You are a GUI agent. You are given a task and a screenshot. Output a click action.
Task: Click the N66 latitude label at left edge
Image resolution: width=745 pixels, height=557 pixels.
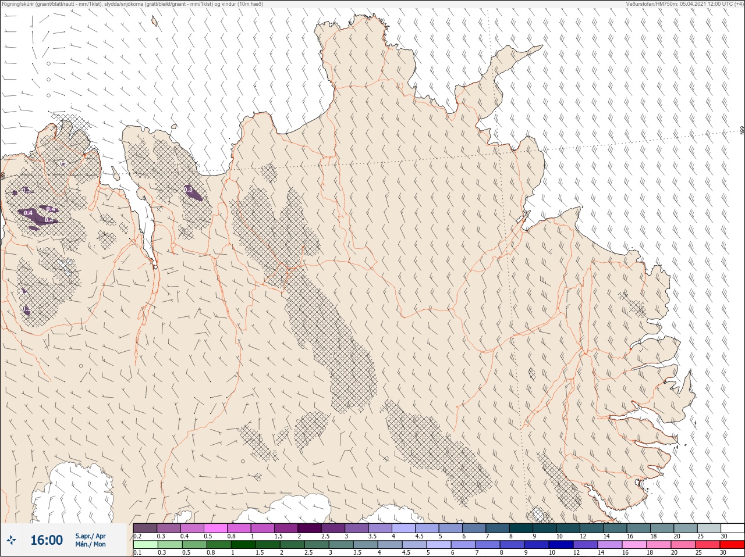click(3, 175)
